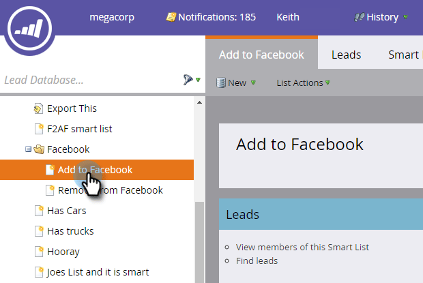The image size is (423, 283).
Task: Click the Has trucks smart list icon
Action: (x=39, y=231)
